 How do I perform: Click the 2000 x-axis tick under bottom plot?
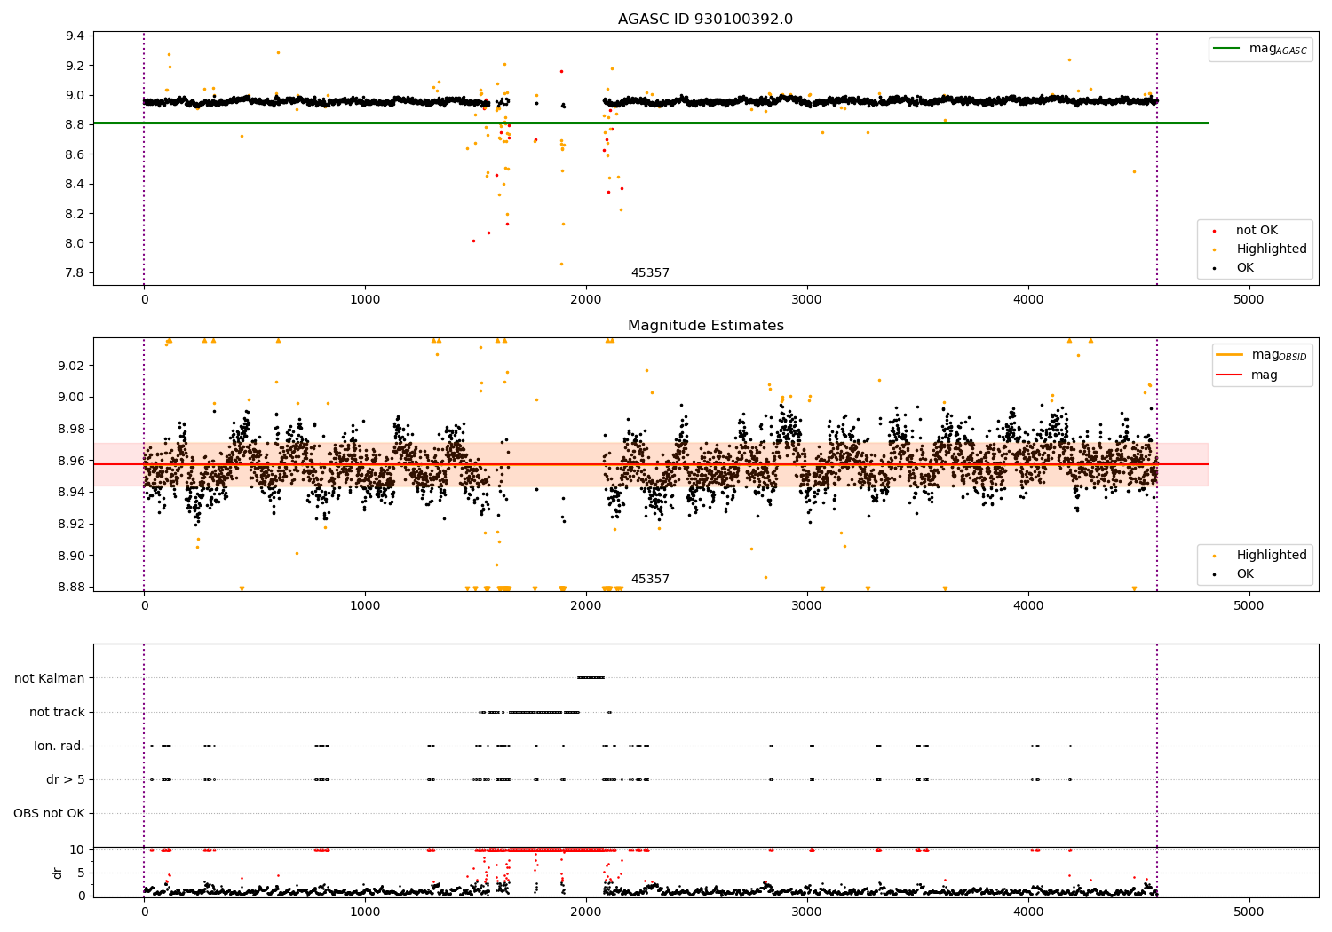586,912
